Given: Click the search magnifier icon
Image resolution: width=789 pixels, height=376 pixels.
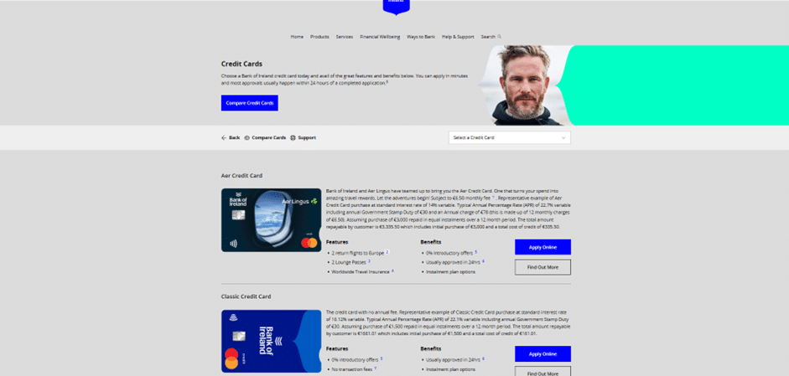Looking at the screenshot, I should 499,36.
